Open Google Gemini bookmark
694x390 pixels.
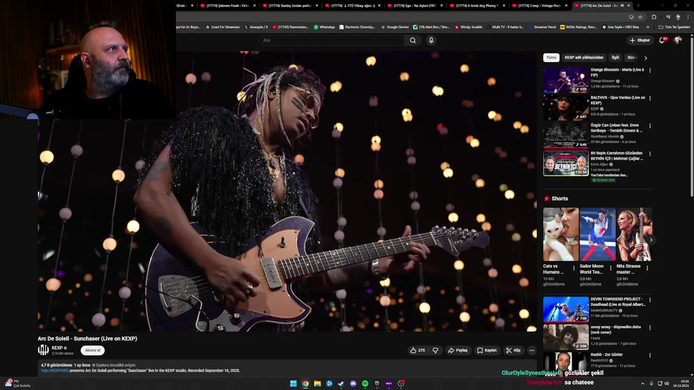coord(395,27)
